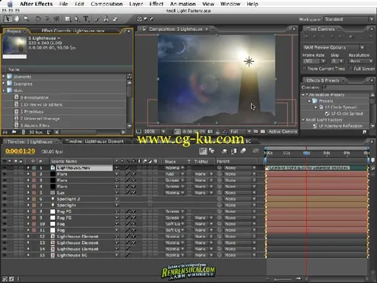Image resolution: width=377 pixels, height=283 pixels.
Task: Select the Eraser tool
Action: tap(115, 19)
